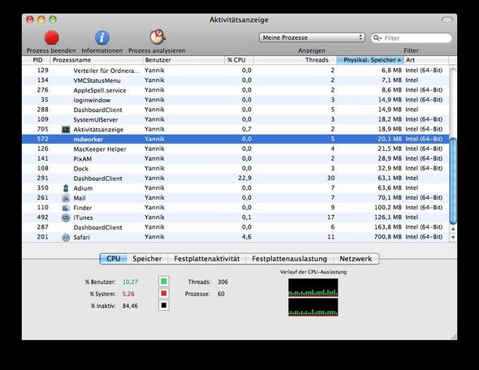The width and height of the screenshot is (479, 370).
Task: Click the Prozess analysieren icon
Action: click(x=157, y=37)
